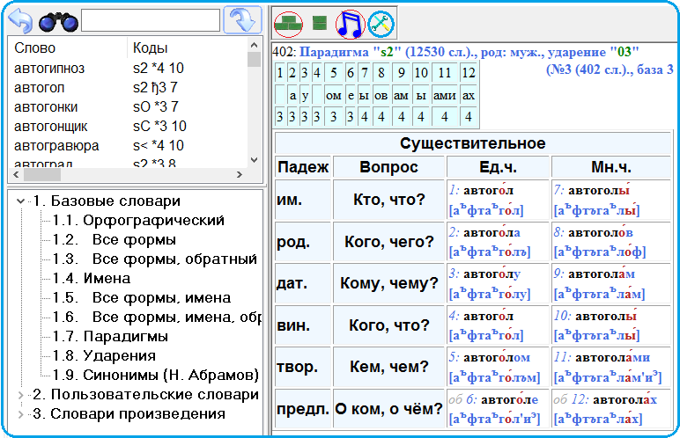This screenshot has height=438, width=680.
Task: Select word 'автогол' in the list
Action: coord(40,88)
